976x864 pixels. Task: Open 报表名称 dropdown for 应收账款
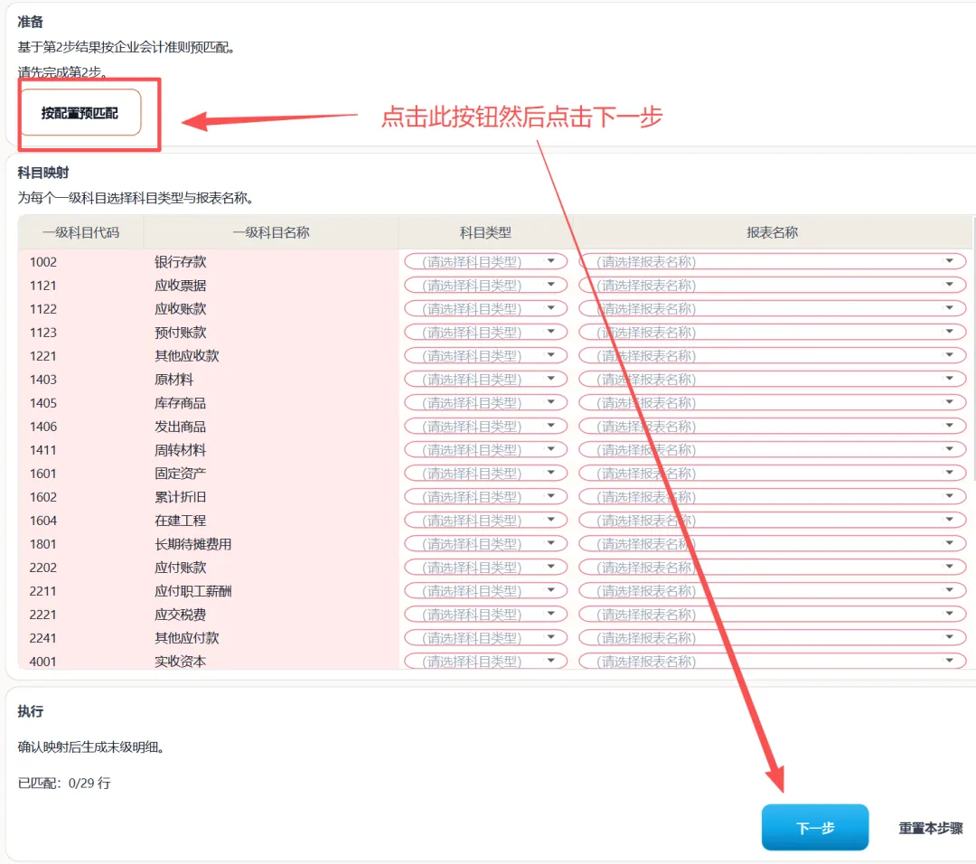point(772,309)
